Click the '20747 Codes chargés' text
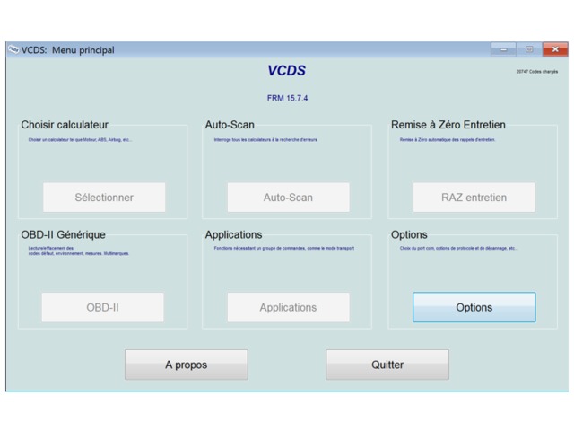 (537, 72)
